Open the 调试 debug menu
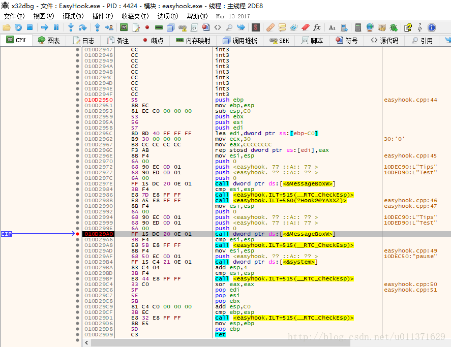The width and height of the screenshot is (451, 347). pyautogui.click(x=74, y=17)
